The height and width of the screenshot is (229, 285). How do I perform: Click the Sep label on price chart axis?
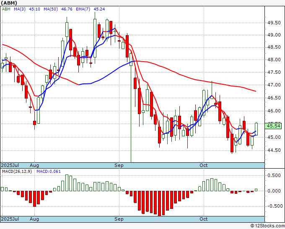119,165
